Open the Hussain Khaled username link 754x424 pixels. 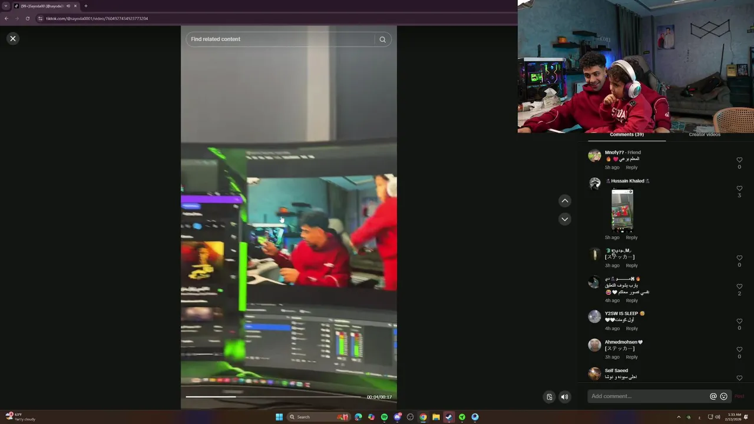[627, 181]
